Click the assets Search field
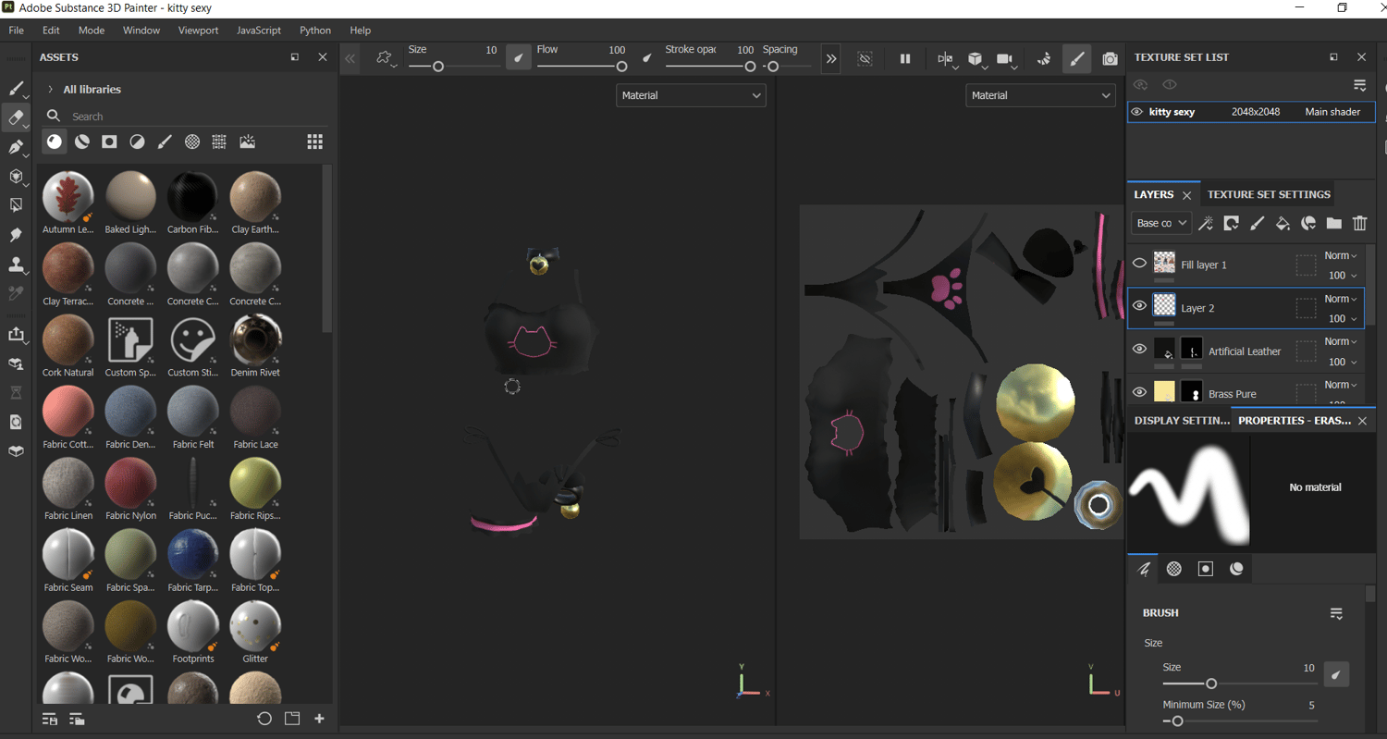The image size is (1387, 739). pyautogui.click(x=185, y=117)
